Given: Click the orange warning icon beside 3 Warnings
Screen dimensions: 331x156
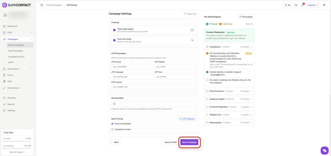Looking at the screenshot, I should pyautogui.click(x=221, y=24).
